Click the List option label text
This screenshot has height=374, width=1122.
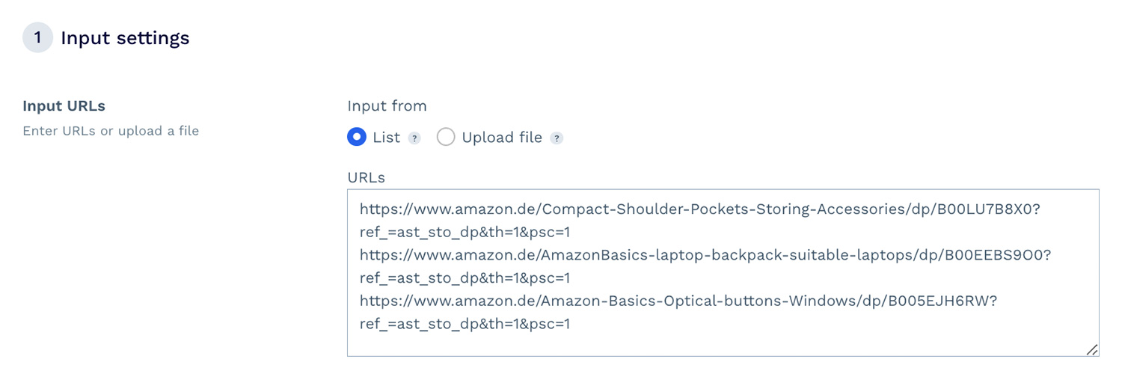386,138
